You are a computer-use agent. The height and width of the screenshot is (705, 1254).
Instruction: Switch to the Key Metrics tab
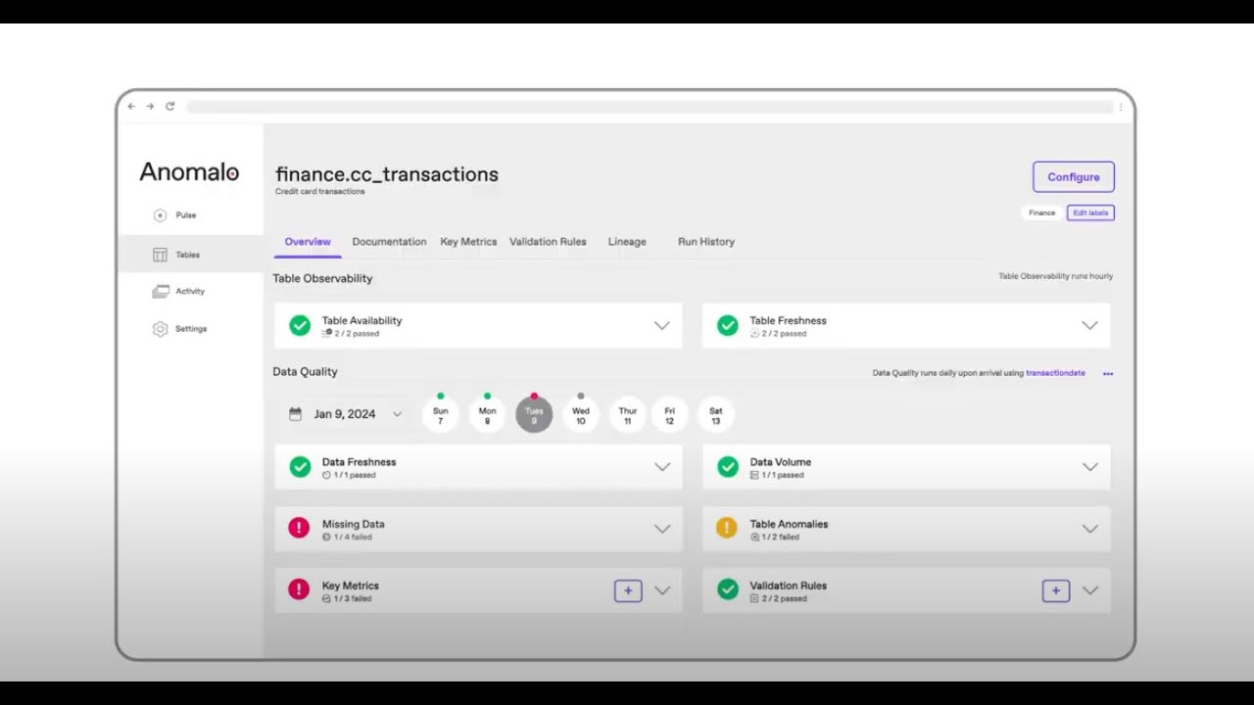click(x=468, y=242)
